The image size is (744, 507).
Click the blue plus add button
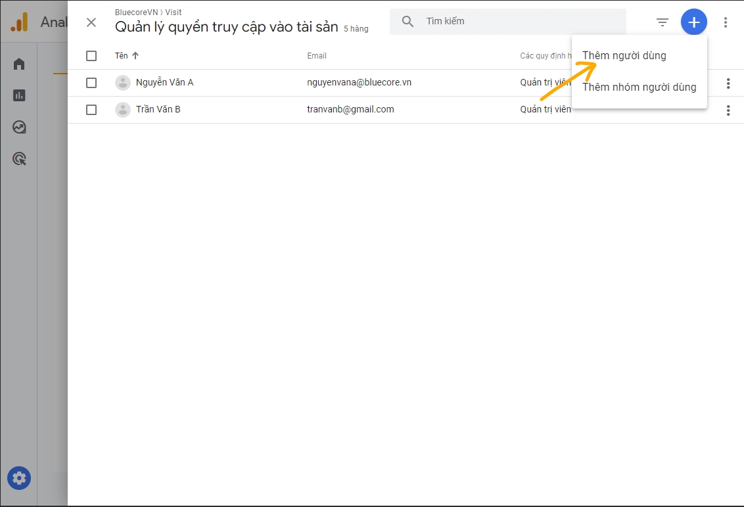tap(693, 22)
